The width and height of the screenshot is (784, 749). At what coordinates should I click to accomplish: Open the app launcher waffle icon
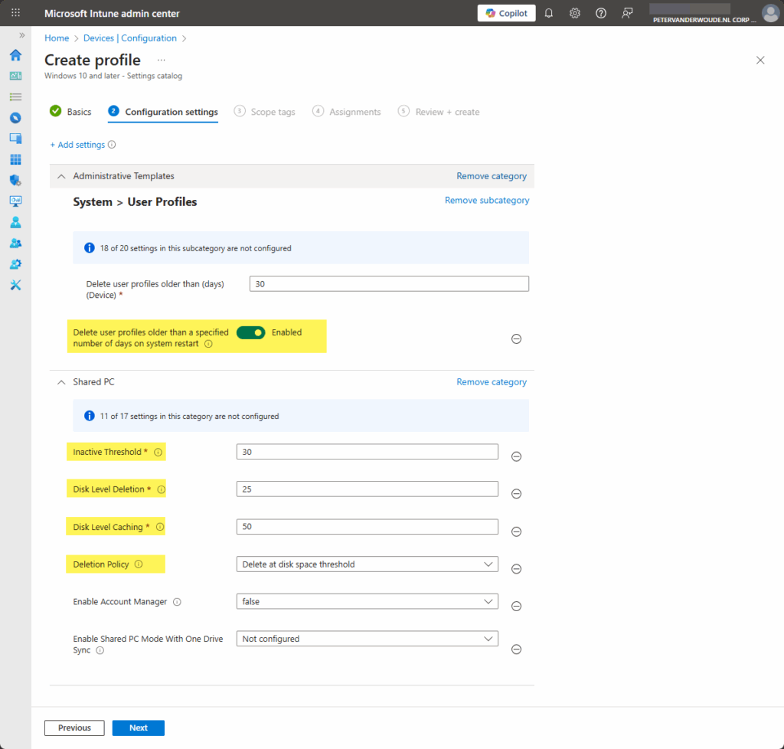[15, 13]
